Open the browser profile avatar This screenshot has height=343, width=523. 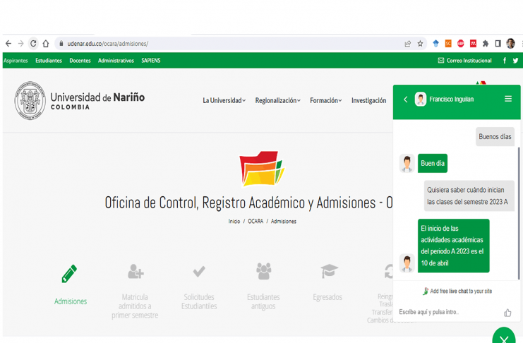click(x=510, y=43)
